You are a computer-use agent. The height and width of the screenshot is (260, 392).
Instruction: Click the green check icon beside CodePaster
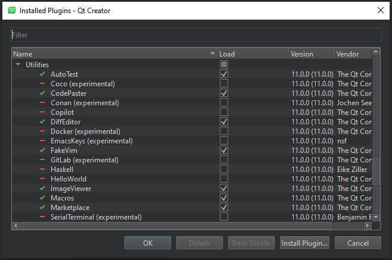[x=42, y=93]
